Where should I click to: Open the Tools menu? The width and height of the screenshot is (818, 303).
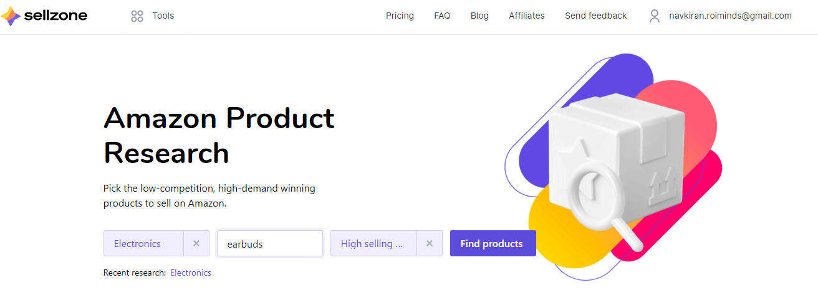click(x=163, y=16)
